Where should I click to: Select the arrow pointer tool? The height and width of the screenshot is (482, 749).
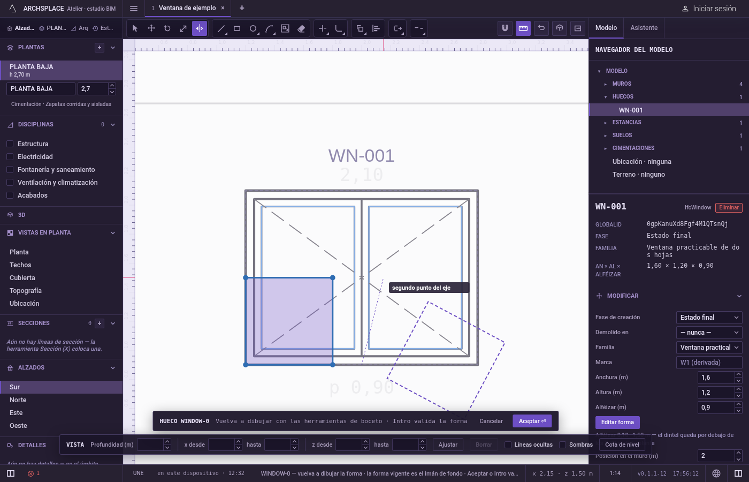[135, 28]
